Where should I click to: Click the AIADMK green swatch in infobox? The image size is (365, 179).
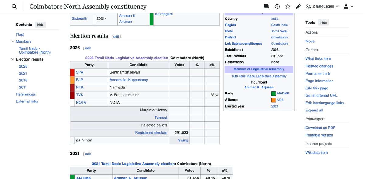tap(273, 94)
